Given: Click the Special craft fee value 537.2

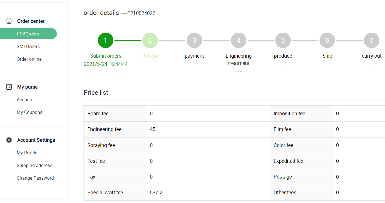Looking at the screenshot, I should [x=156, y=193].
